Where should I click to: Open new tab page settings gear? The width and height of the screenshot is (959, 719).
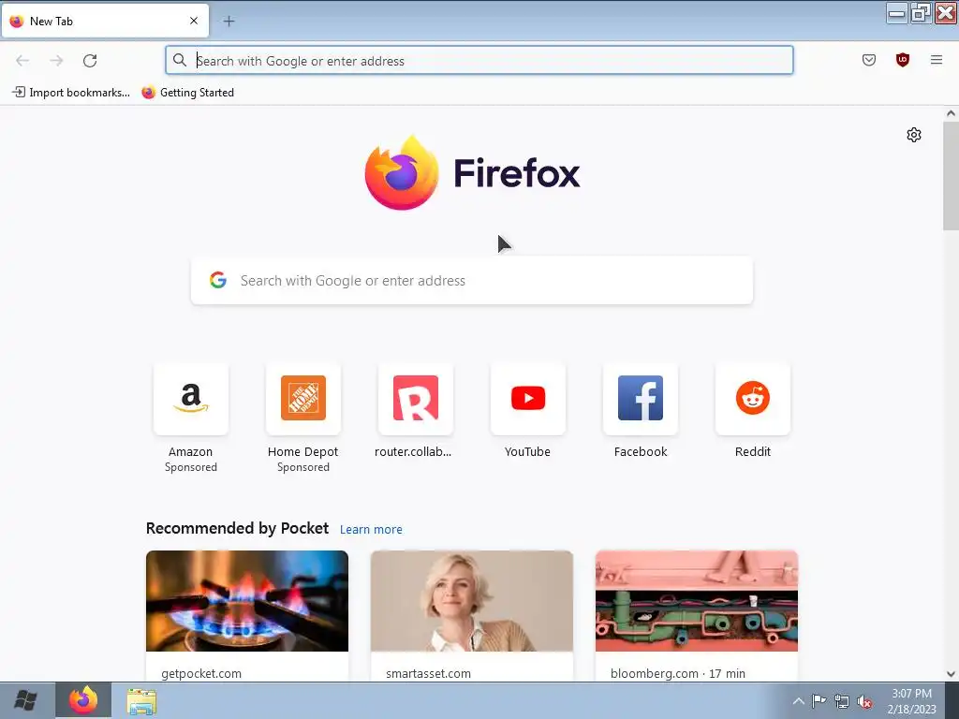coord(914,135)
